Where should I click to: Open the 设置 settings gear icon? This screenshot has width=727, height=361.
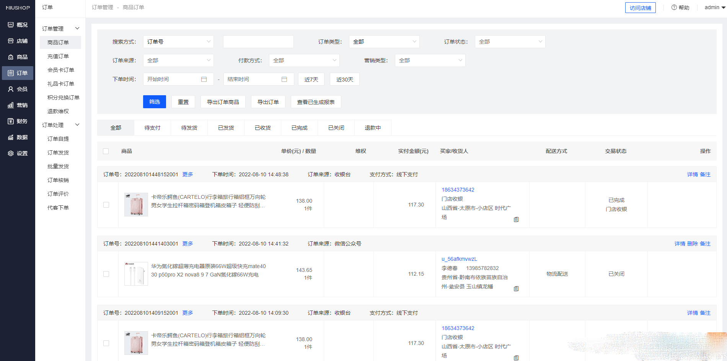click(x=11, y=153)
